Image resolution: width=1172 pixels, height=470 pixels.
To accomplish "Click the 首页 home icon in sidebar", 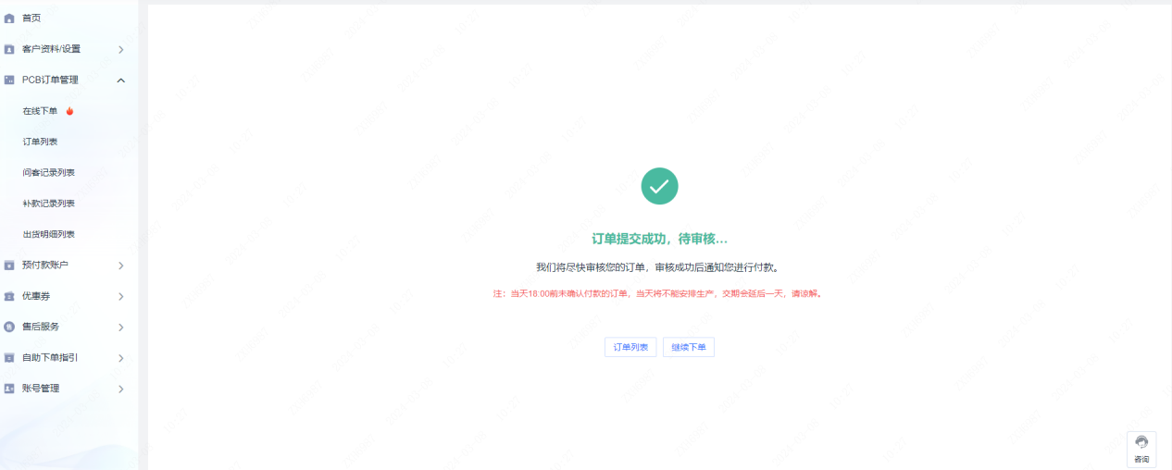I will [9, 19].
